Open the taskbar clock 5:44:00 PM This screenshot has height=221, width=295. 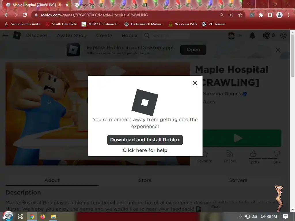(268, 217)
